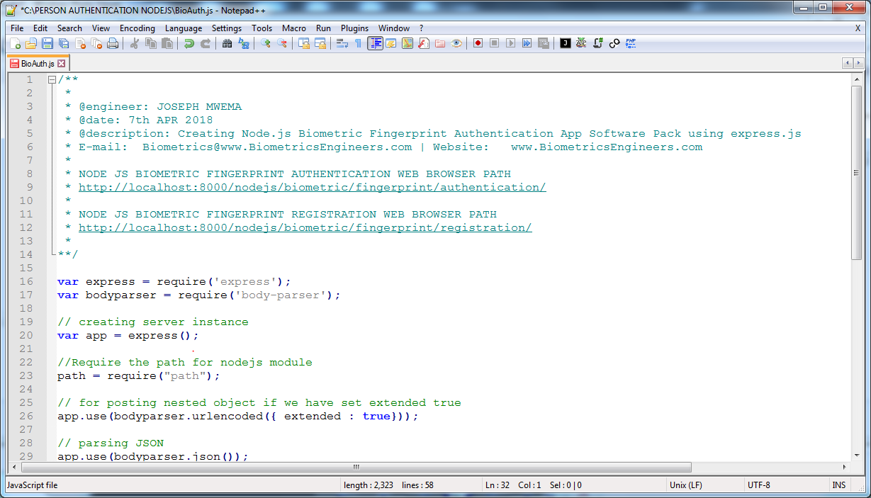Zoom in on the document text
Screen dimensions: 871x498
[266, 43]
